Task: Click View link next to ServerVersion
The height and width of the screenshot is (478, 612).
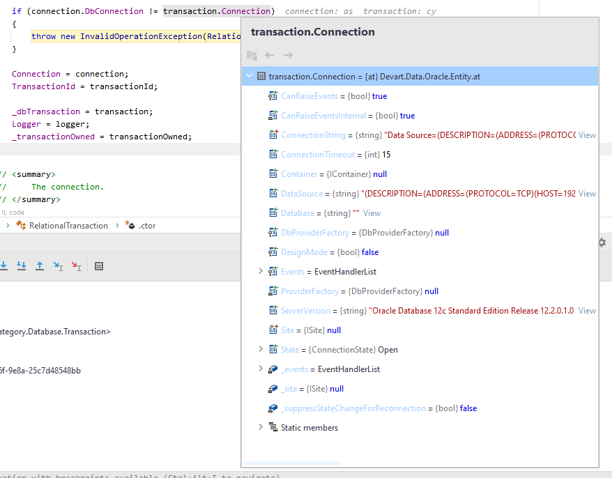Action: point(587,311)
